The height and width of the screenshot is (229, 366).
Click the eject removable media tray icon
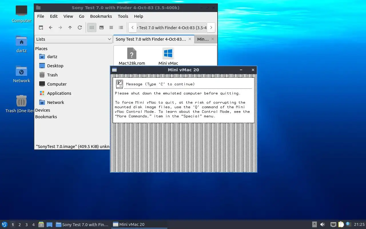[x=314, y=225]
